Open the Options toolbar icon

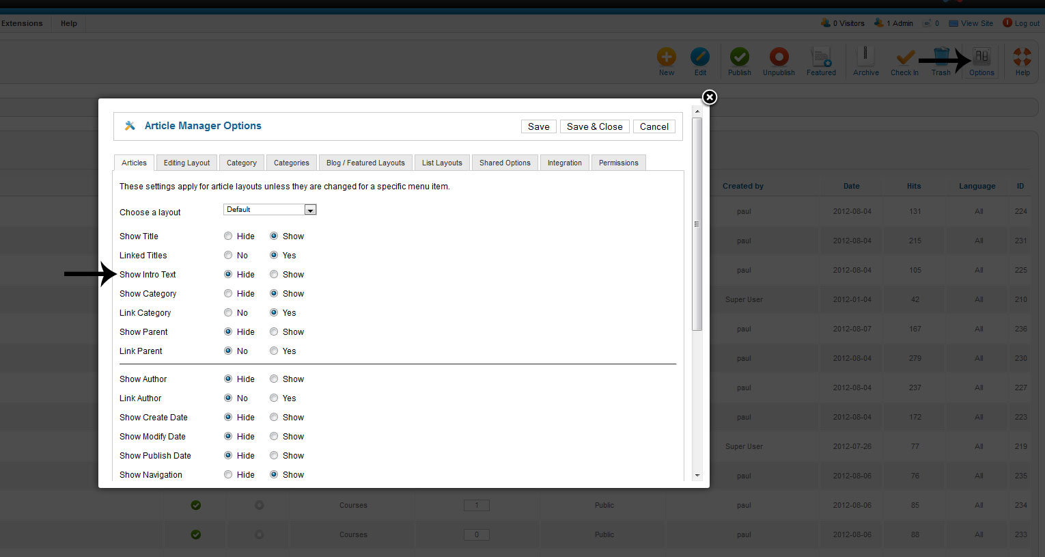click(x=981, y=57)
